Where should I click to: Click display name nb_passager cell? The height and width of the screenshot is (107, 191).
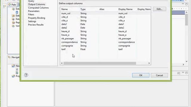click(x=125, y=38)
